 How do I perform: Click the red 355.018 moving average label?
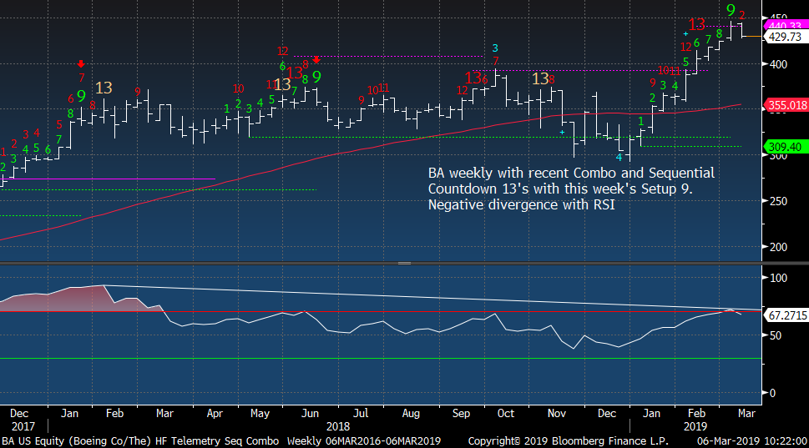click(786, 105)
